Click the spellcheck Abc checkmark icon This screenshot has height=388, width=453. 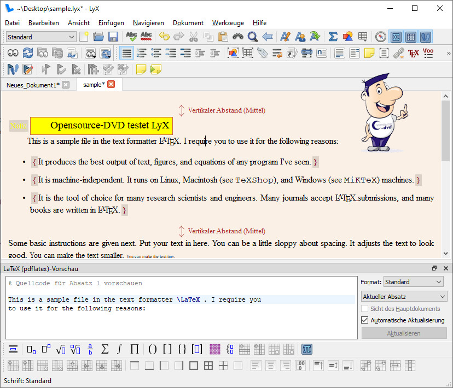tap(131, 37)
